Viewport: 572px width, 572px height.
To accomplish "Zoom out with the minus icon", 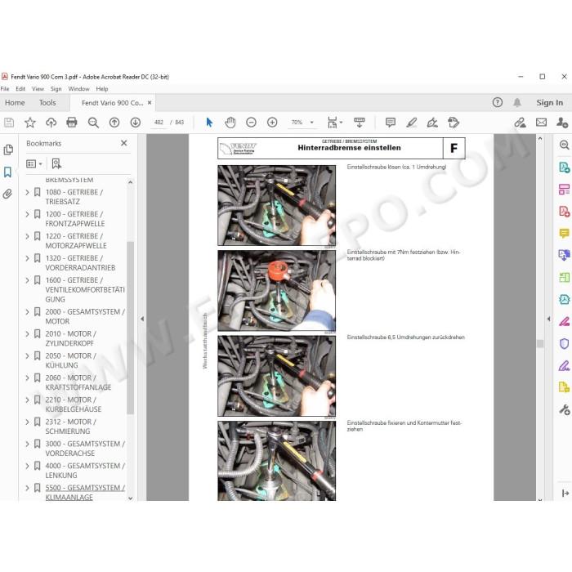I will [x=251, y=123].
